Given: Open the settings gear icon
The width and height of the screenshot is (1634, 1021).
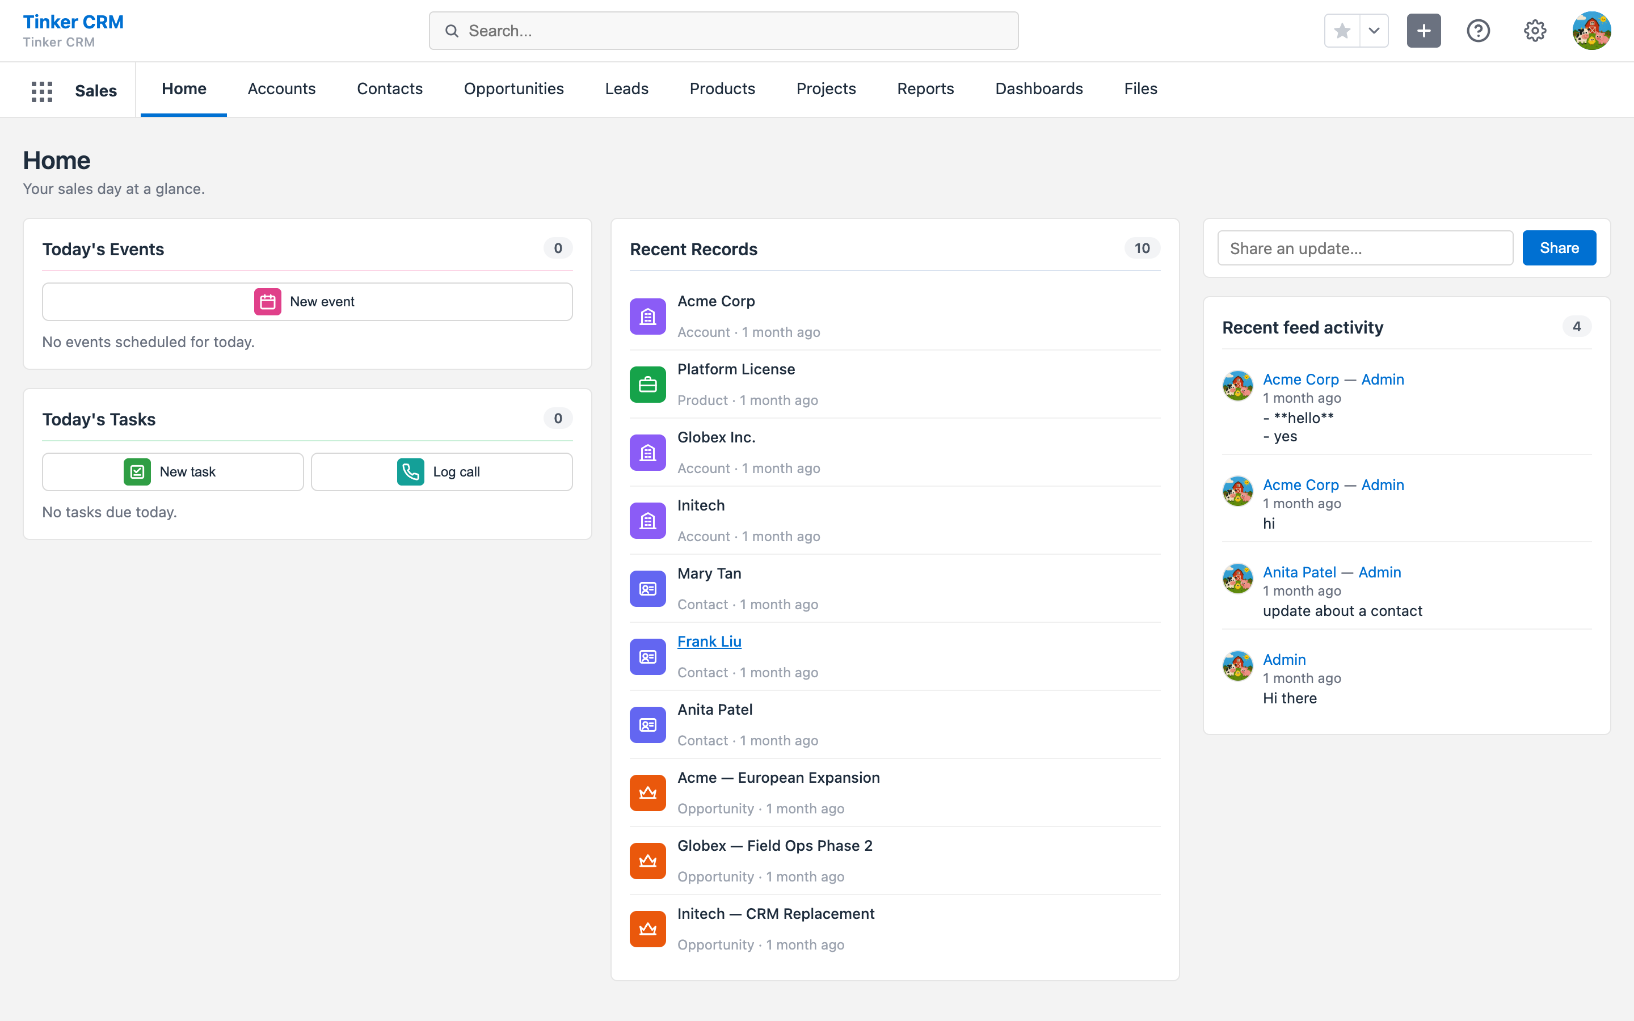Looking at the screenshot, I should coord(1535,31).
